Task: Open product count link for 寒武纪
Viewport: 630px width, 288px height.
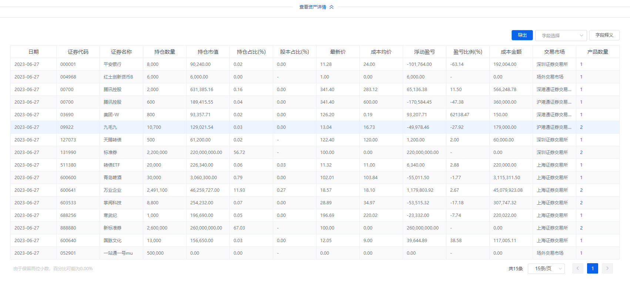Action: (581, 215)
